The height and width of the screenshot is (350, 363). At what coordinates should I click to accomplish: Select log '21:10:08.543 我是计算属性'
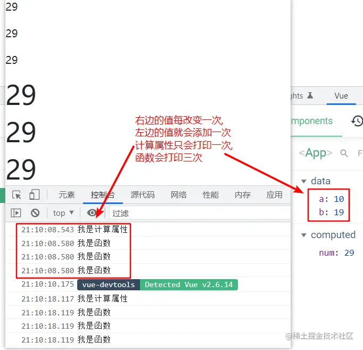[75, 229]
